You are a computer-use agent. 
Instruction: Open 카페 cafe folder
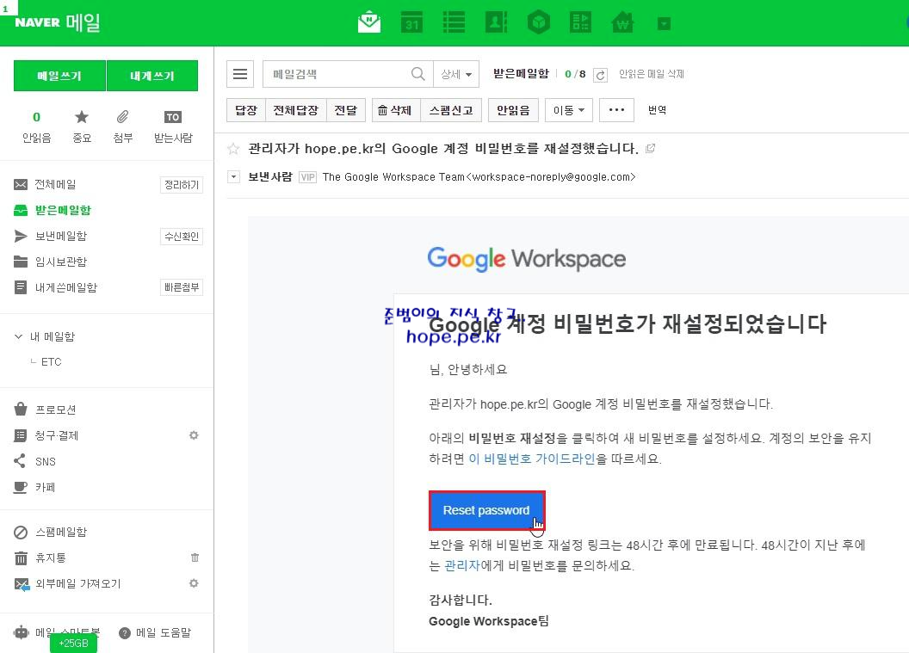tap(46, 487)
